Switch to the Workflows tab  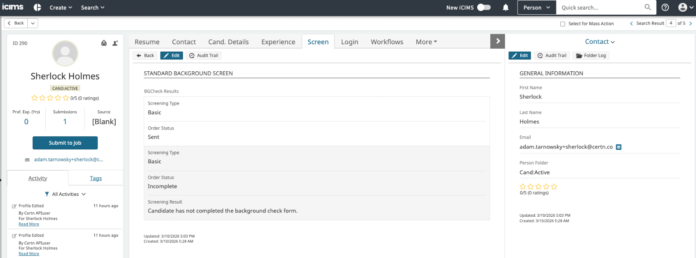point(387,42)
